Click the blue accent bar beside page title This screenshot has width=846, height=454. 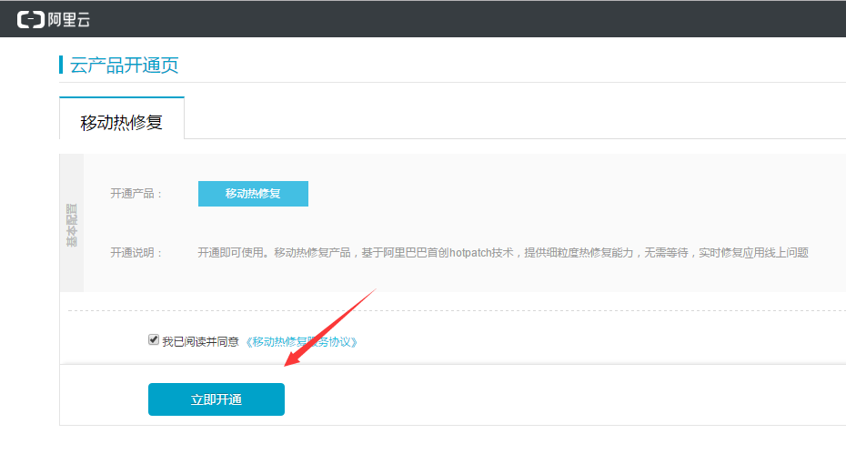coord(61,65)
